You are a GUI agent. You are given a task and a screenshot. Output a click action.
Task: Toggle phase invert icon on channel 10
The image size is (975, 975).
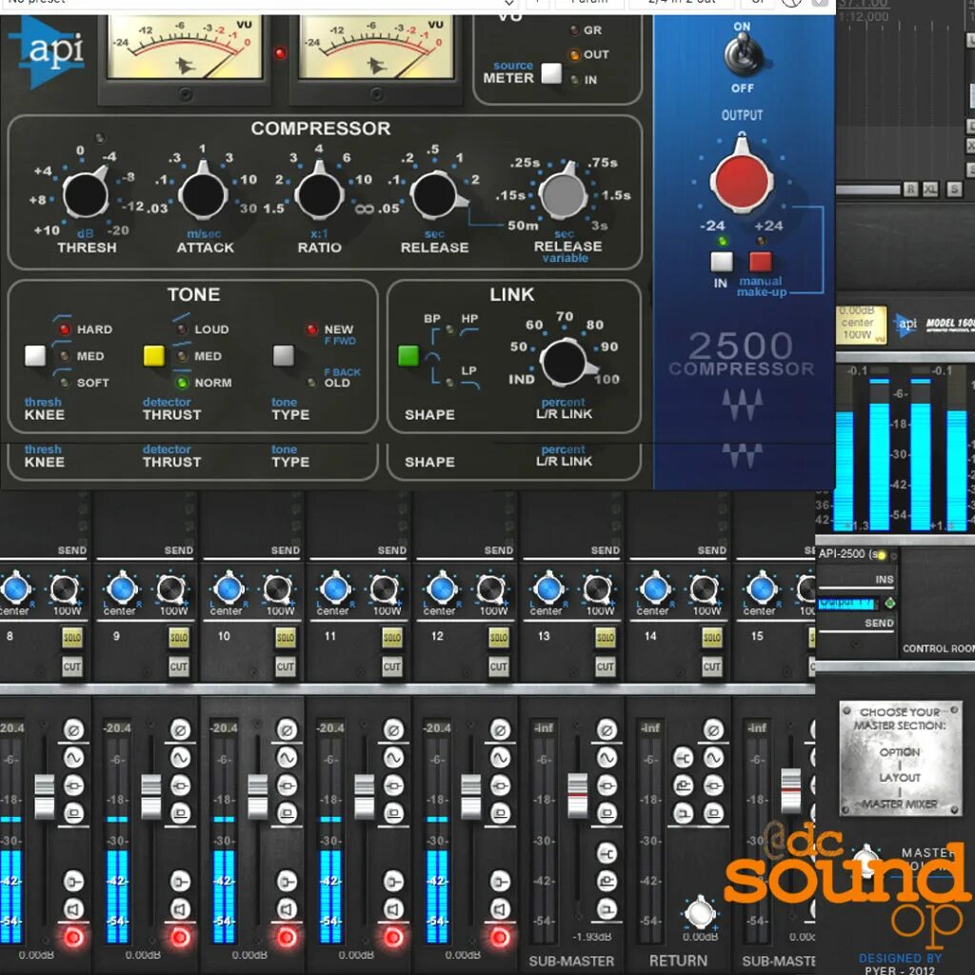tap(287, 729)
